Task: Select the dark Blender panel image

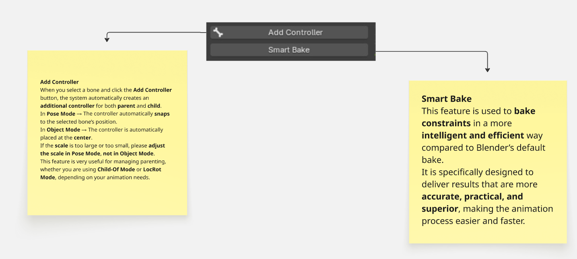Action: tap(291, 41)
